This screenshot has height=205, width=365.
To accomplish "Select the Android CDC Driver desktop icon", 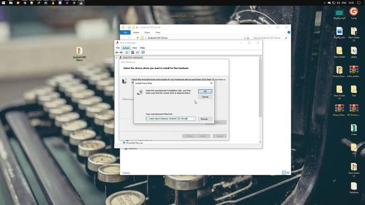I will point(79,54).
